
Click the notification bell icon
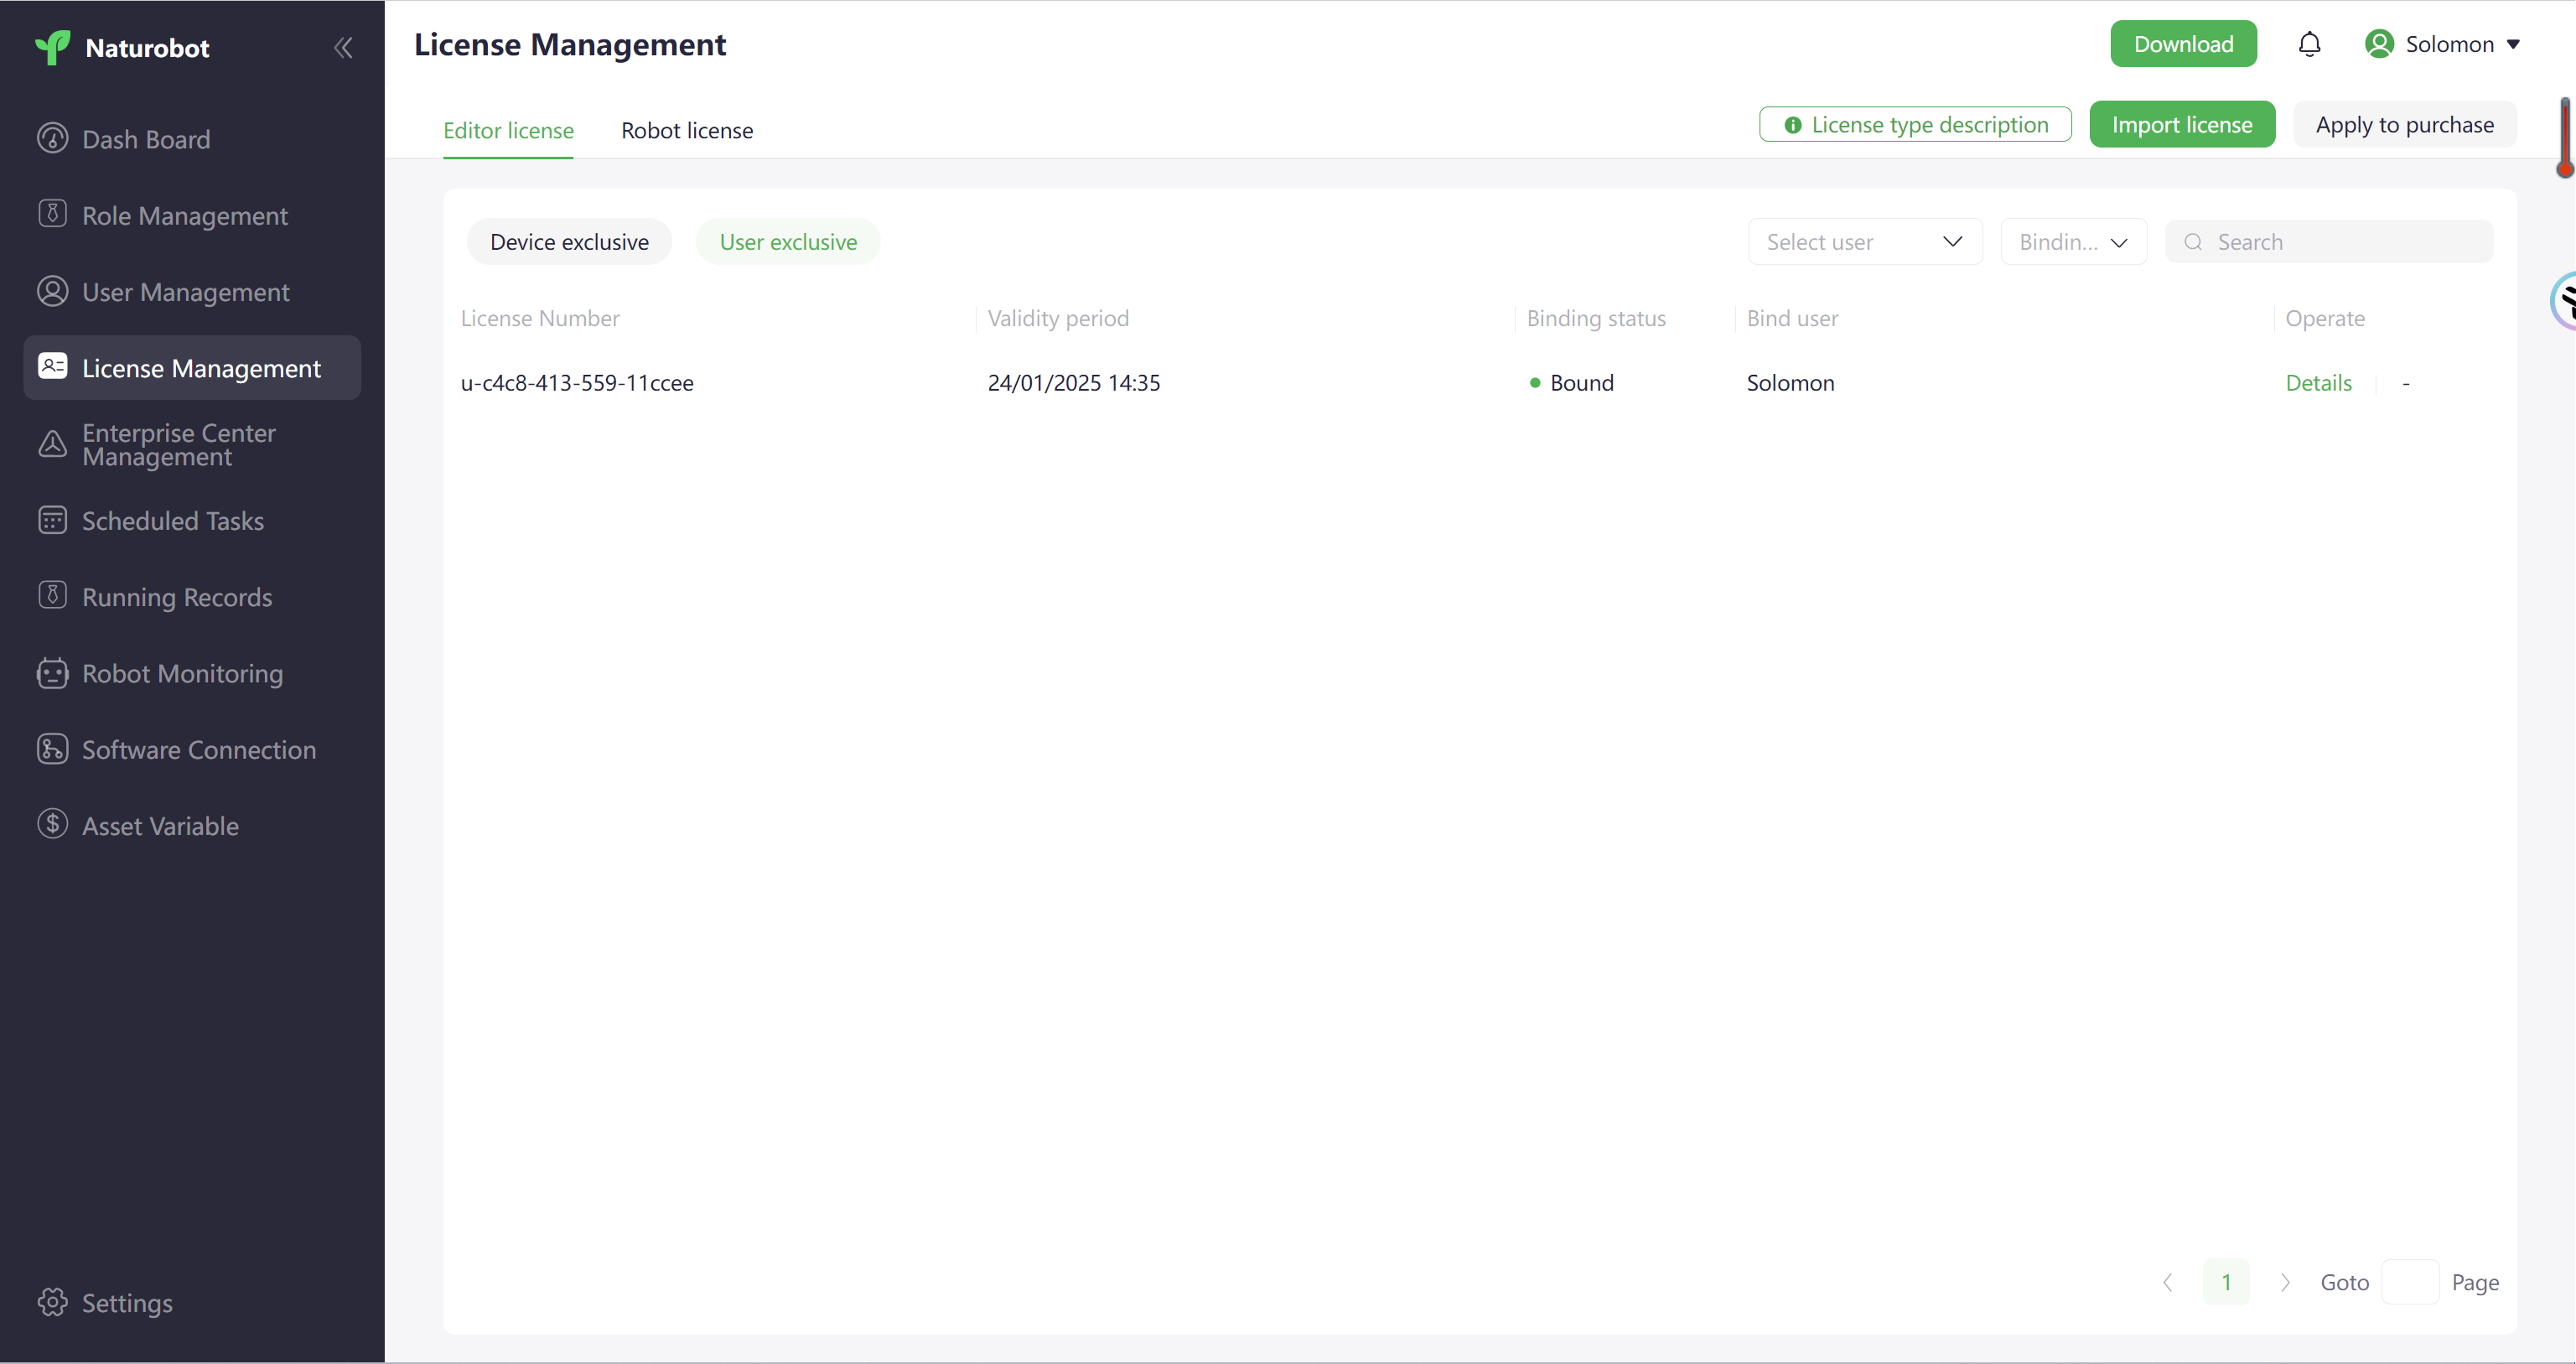pyautogui.click(x=2309, y=44)
